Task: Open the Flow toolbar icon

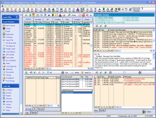Action: pos(57,10)
